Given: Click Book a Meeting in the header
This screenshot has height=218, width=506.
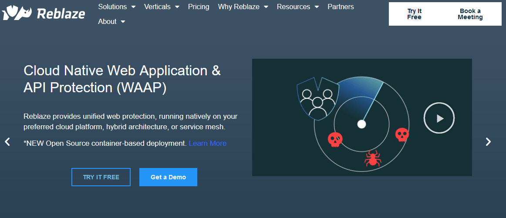Looking at the screenshot, I should click(x=470, y=14).
